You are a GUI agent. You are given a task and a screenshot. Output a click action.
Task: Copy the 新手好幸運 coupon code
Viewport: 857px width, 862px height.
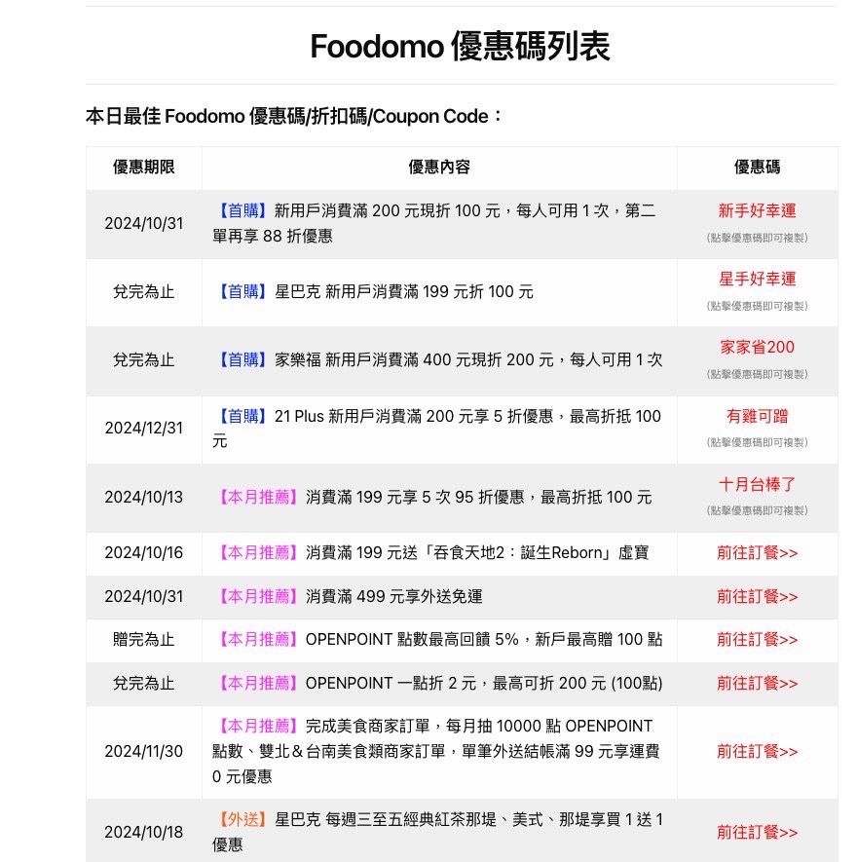(757, 211)
